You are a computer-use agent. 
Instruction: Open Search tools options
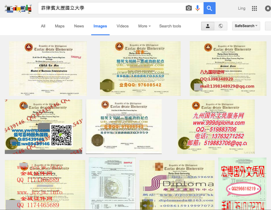tap(170, 26)
